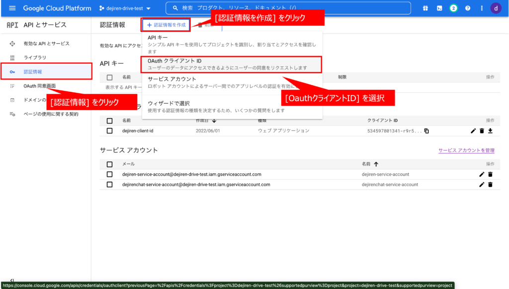Open the サービス アカウントを管理 link
Image resolution: width=509 pixels, height=289 pixels.
click(x=466, y=150)
